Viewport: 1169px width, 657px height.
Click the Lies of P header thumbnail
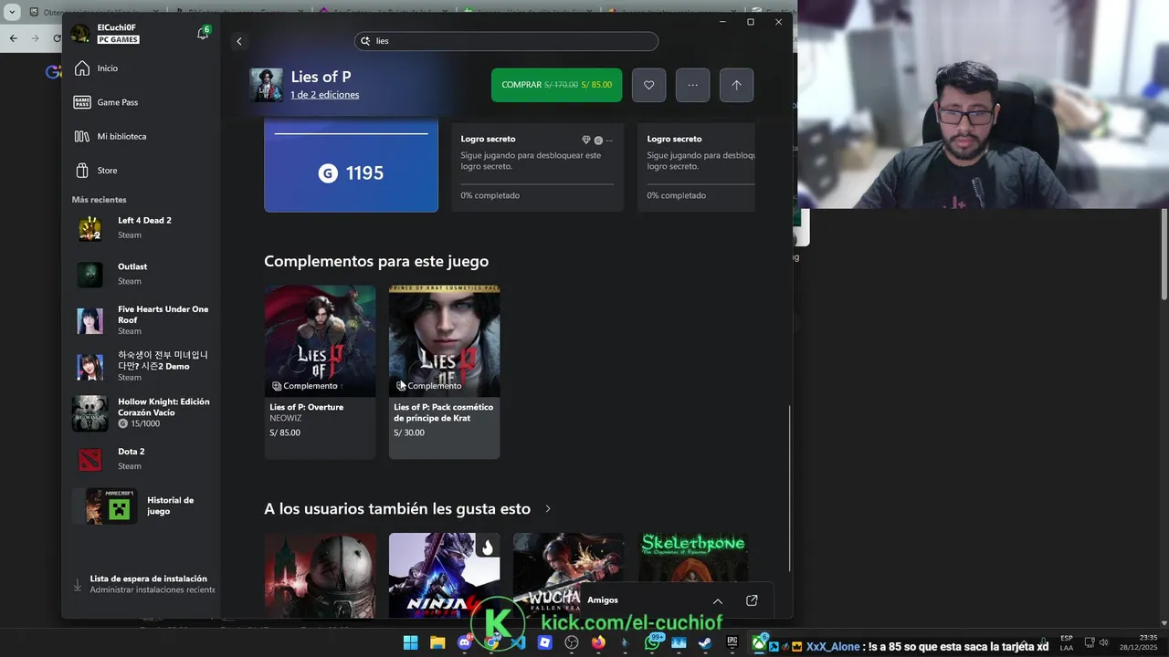(267, 85)
